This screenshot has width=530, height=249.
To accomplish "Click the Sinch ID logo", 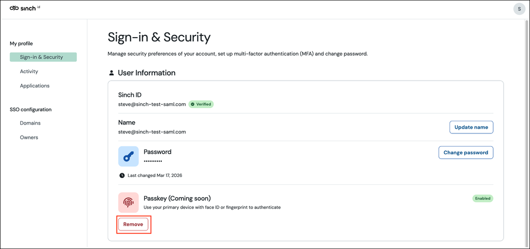I will tap(25, 8).
